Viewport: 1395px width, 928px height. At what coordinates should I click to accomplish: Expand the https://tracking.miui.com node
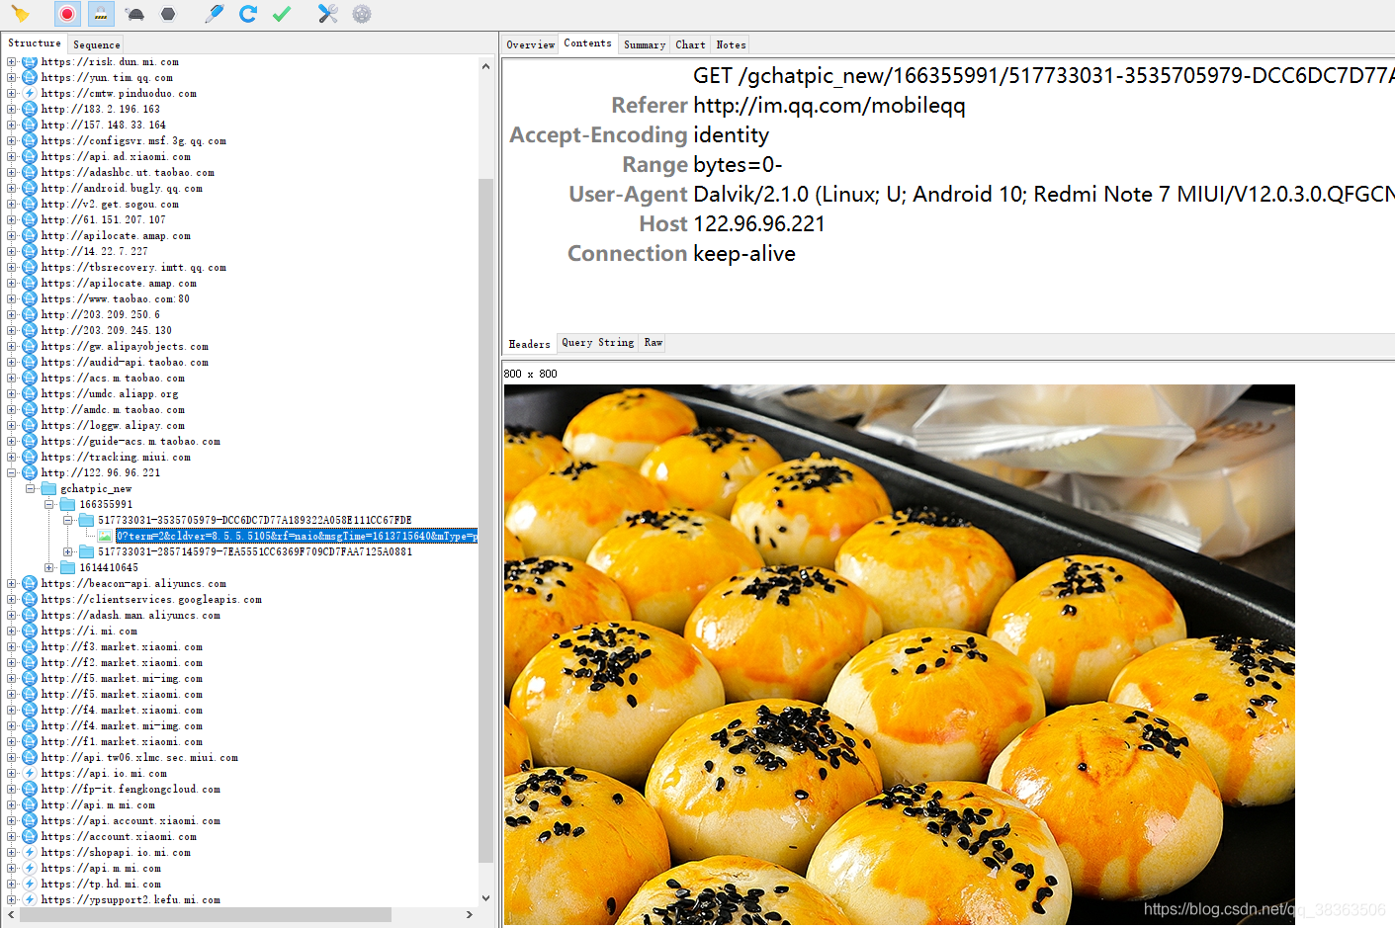point(12,458)
